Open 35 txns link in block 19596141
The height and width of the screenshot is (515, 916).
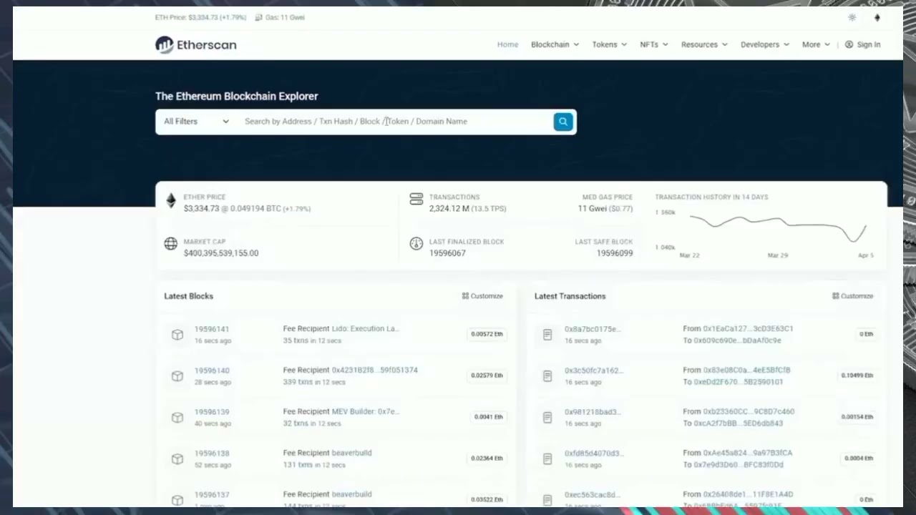click(x=296, y=340)
